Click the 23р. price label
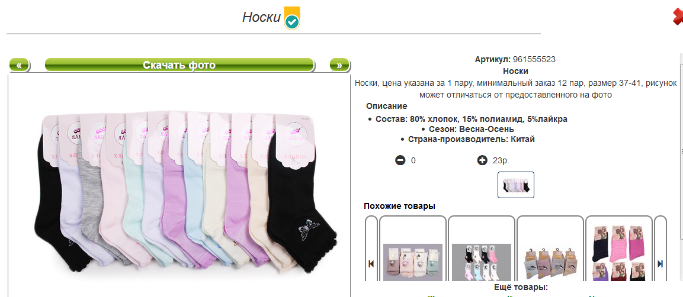The image size is (683, 297). point(501,160)
